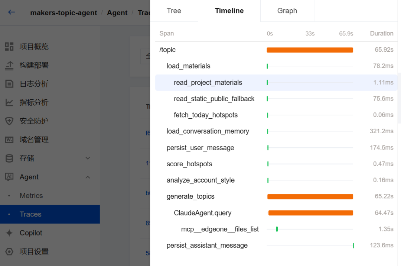The height and width of the screenshot is (266, 401).
Task: Click makers-topic-agent breadcrumb link
Action: coord(63,13)
